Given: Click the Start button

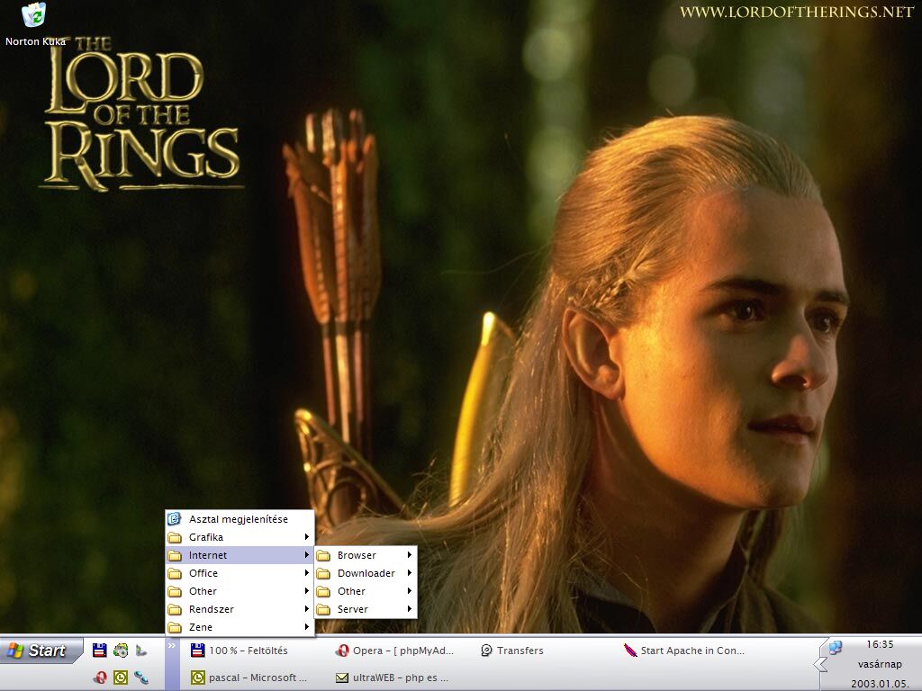Looking at the screenshot, I should click(41, 651).
